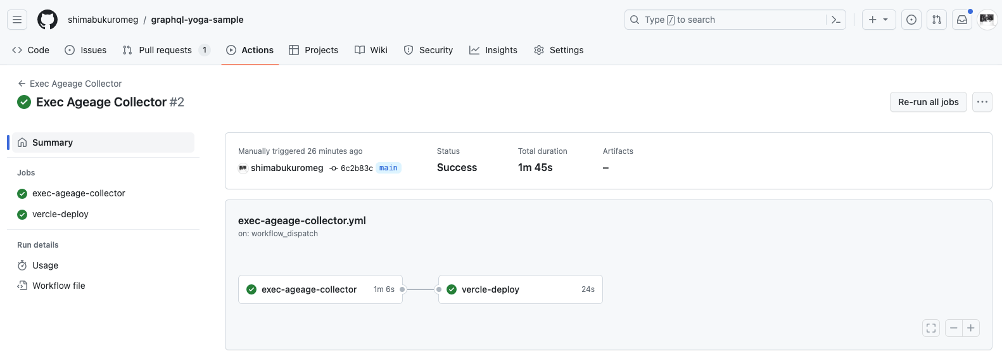Image resolution: width=1002 pixels, height=361 pixels.
Task: Click Re-run all jobs button
Action: click(928, 102)
